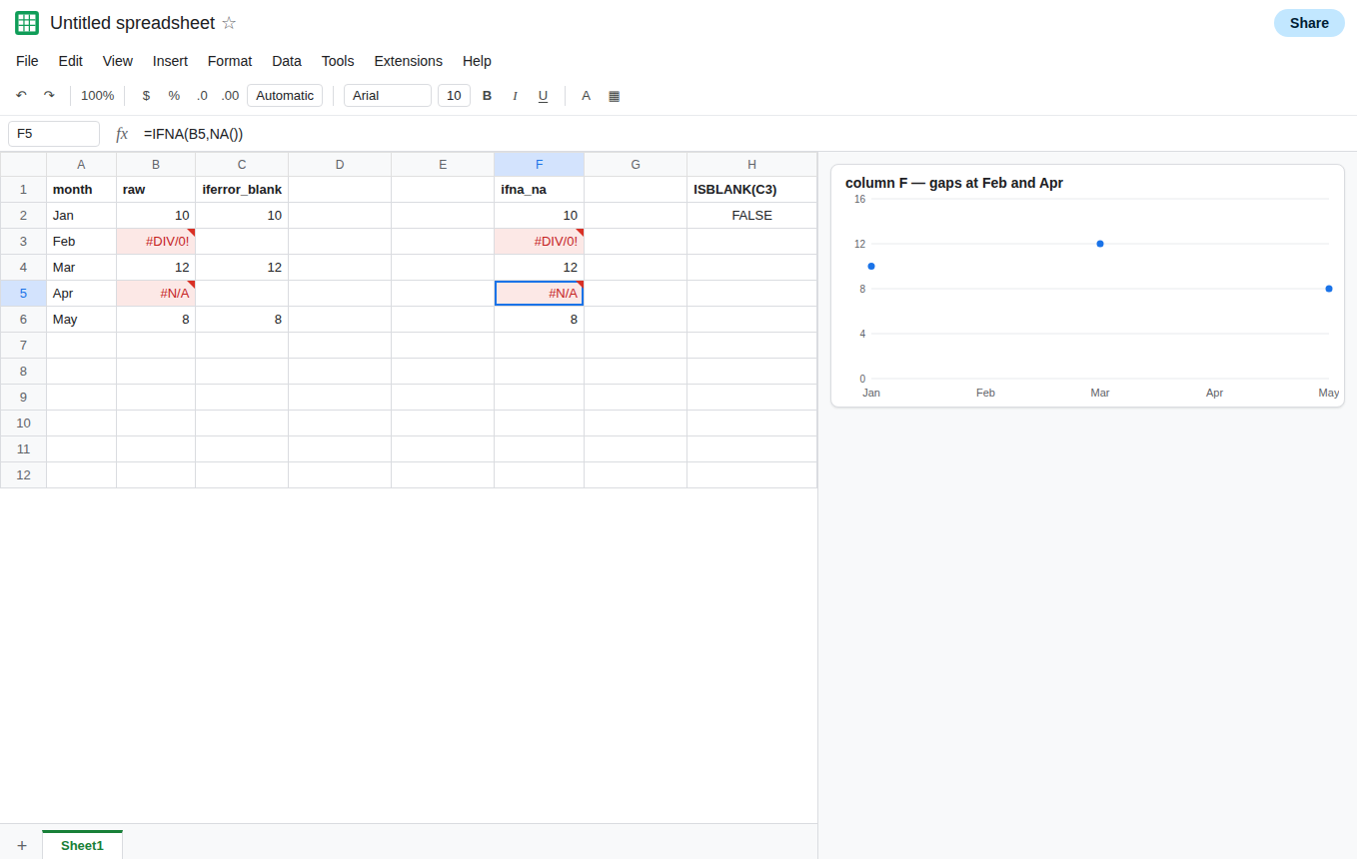Open the Help menu

point(477,61)
